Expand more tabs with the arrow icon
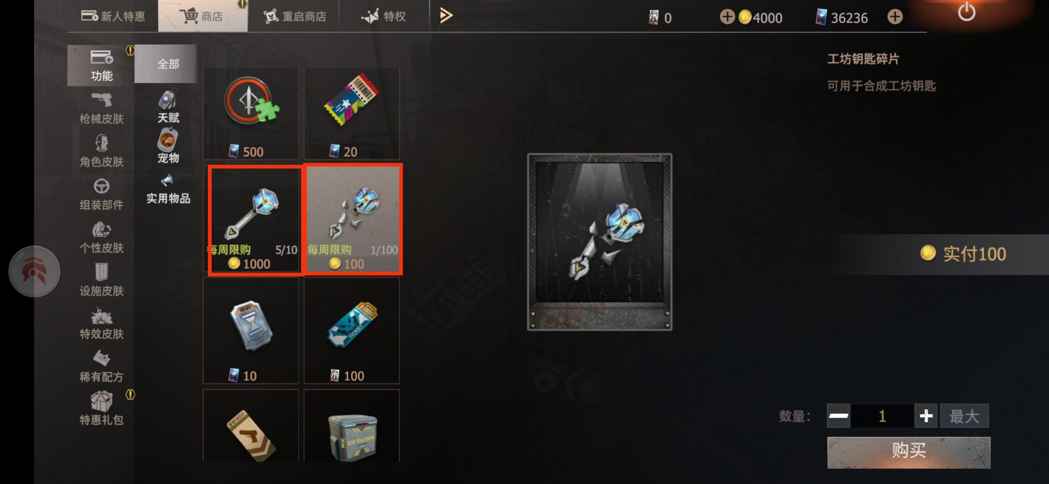This screenshot has width=1049, height=484. coord(446,16)
